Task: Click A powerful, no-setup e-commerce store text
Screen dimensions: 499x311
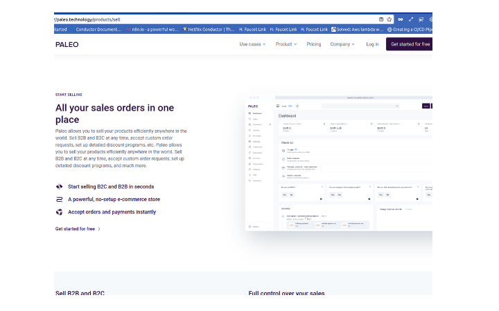Action: pos(114,199)
